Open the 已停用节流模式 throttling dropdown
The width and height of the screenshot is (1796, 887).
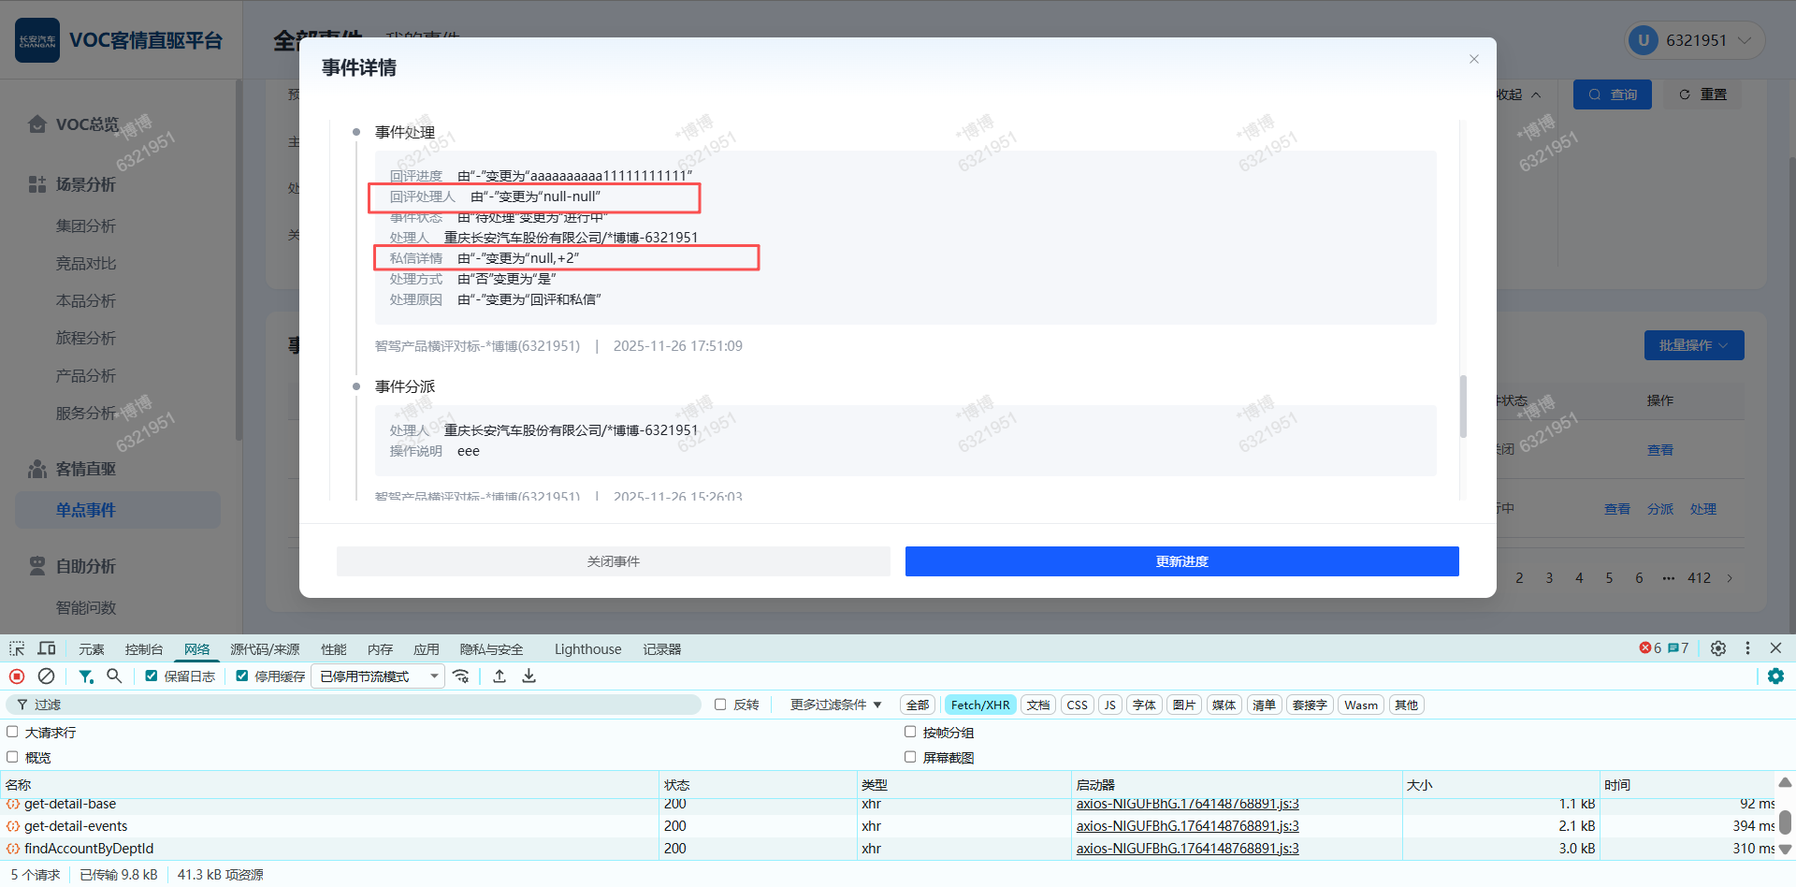point(378,676)
